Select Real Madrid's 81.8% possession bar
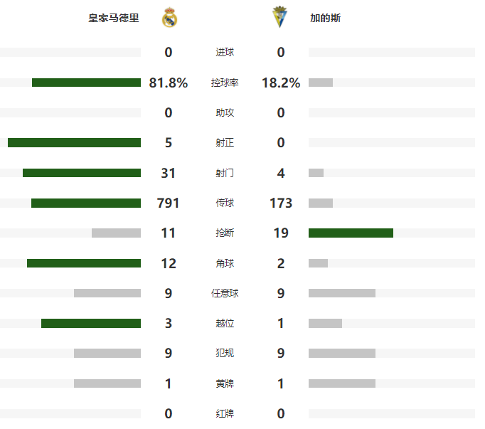 [86, 83]
